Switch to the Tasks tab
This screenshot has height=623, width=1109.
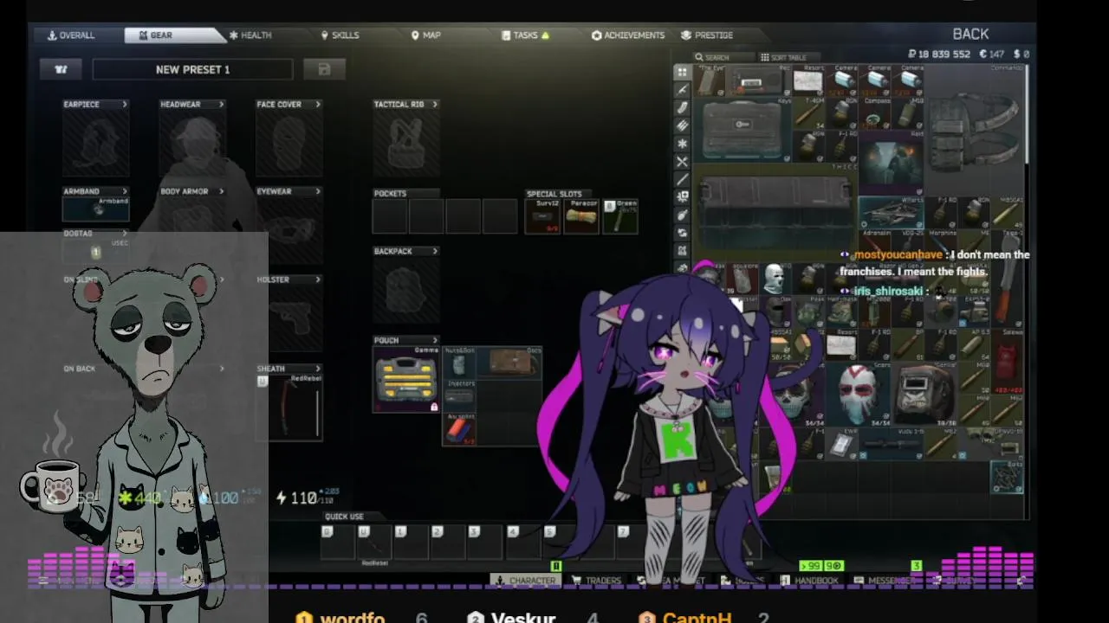pyautogui.click(x=525, y=35)
